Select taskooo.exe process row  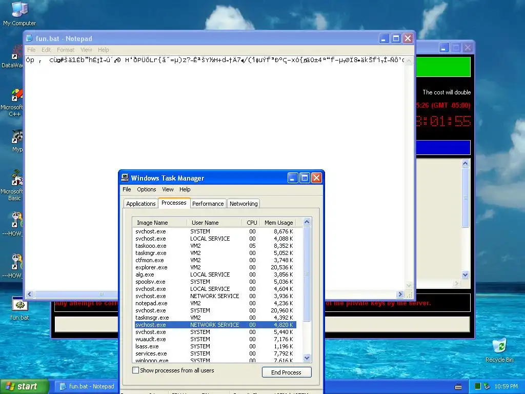[x=215, y=246]
